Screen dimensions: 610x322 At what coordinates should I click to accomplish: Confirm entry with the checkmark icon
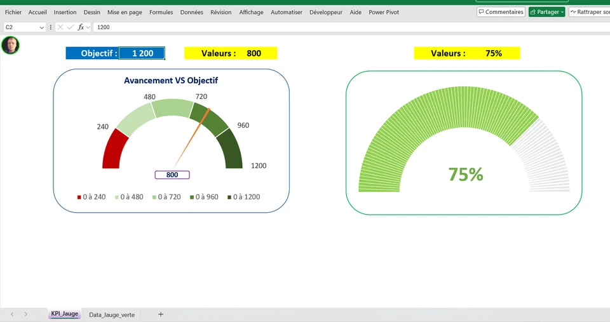(x=70, y=27)
